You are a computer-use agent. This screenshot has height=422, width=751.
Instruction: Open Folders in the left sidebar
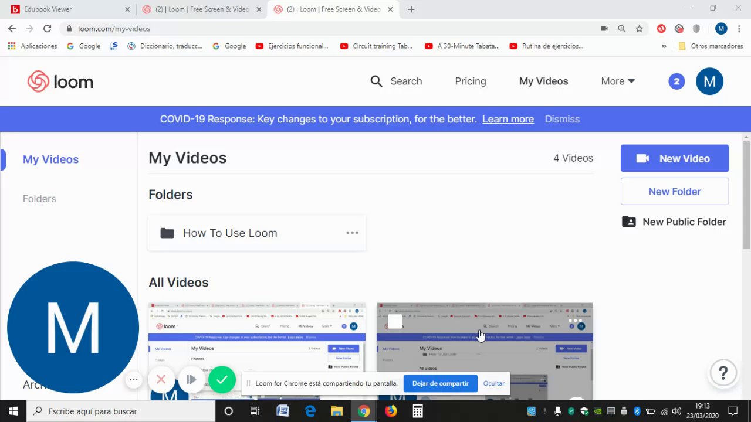point(39,199)
